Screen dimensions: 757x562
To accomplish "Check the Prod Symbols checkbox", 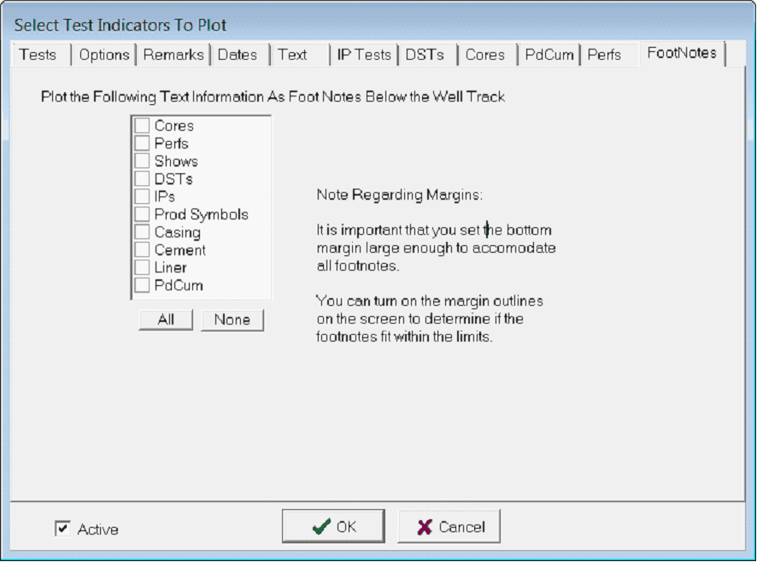I will [142, 214].
